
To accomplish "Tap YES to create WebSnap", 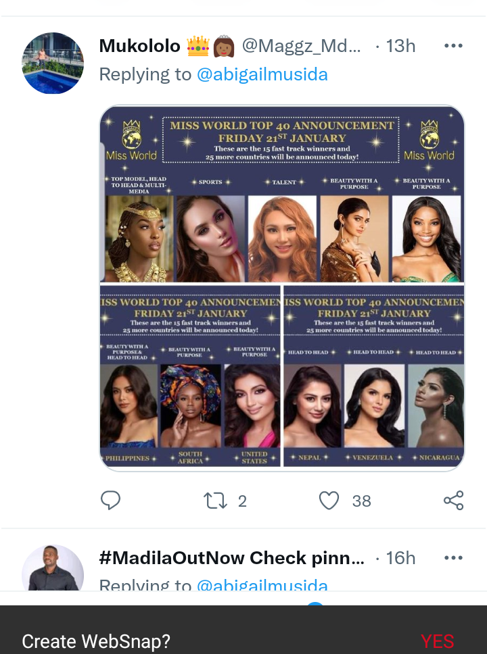I will (437, 641).
